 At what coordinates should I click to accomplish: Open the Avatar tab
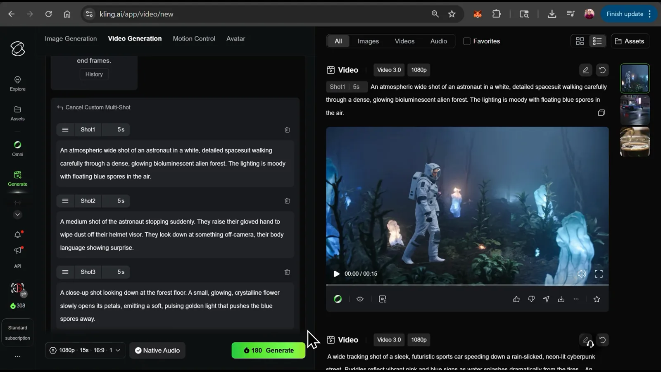point(235,38)
